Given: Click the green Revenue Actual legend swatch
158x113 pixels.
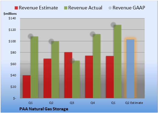Looking at the screenshot, I should tap(66, 8).
